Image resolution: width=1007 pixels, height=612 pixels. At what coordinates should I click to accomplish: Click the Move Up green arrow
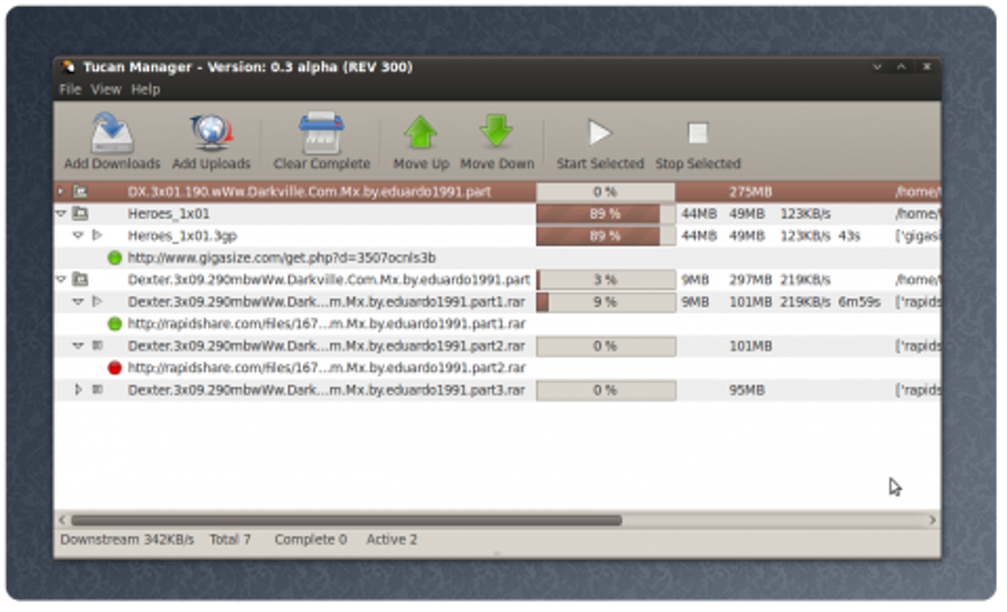(421, 133)
